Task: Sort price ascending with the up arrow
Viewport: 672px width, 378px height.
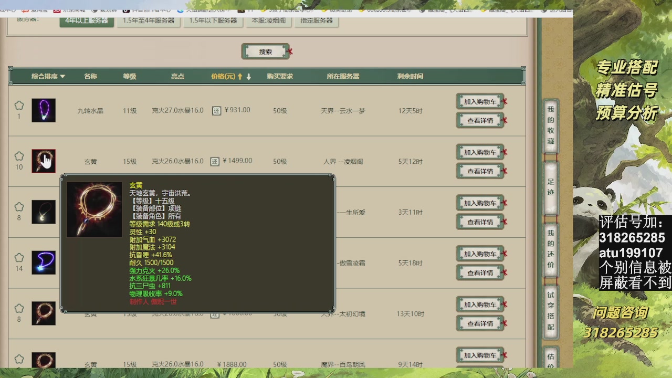Action: [240, 77]
